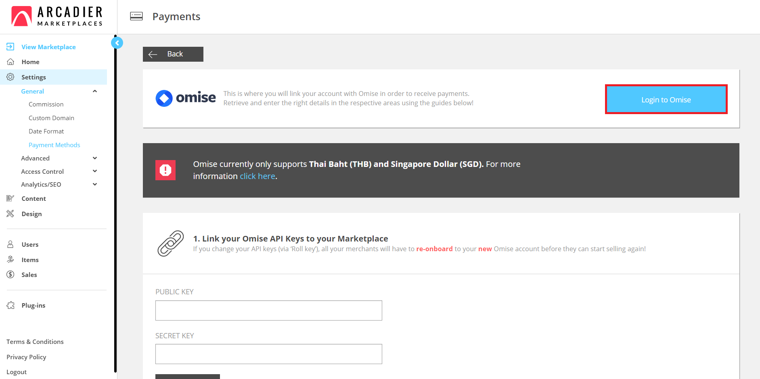Open Sales section
Image resolution: width=760 pixels, height=379 pixels.
29,275
